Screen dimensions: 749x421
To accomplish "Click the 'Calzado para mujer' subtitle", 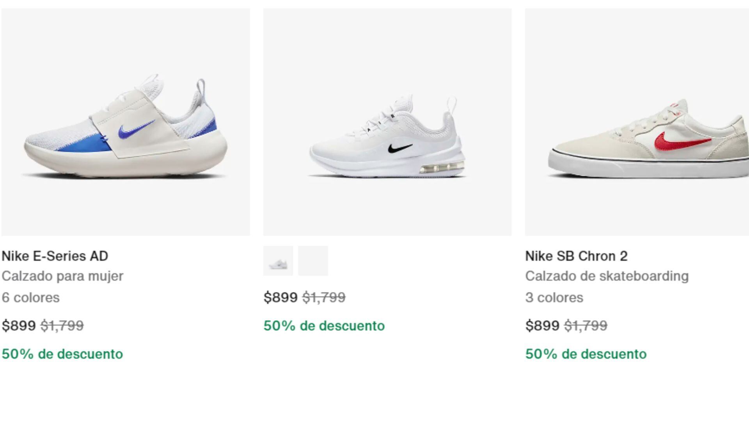I will (62, 276).
